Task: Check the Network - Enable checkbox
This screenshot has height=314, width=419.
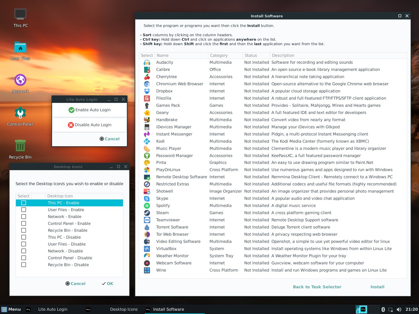Action: [x=24, y=217]
